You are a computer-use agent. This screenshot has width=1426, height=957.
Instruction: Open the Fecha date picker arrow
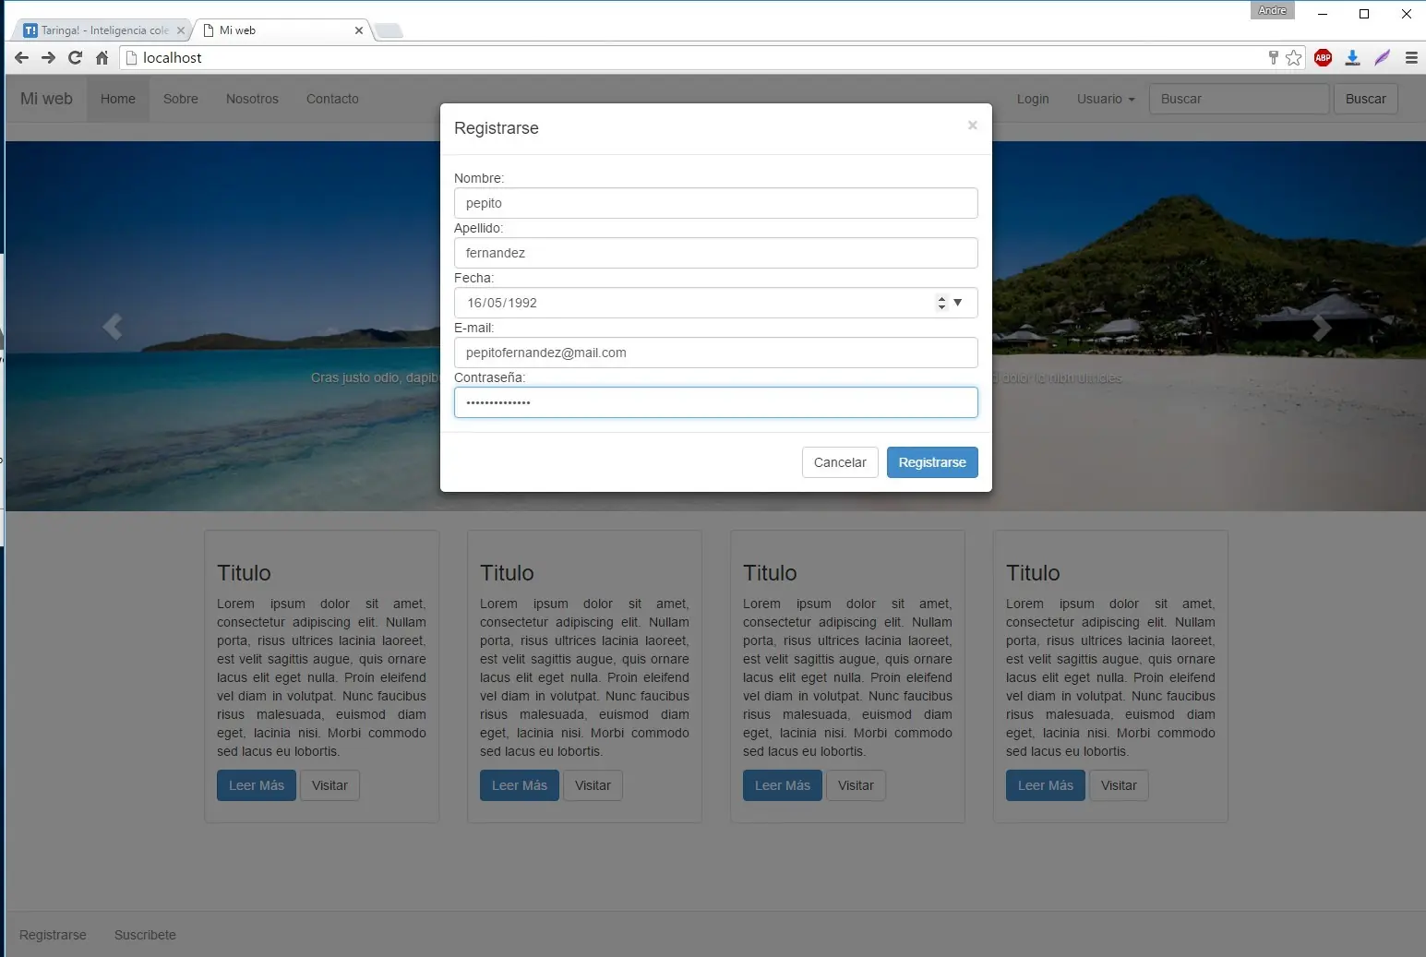(x=958, y=303)
